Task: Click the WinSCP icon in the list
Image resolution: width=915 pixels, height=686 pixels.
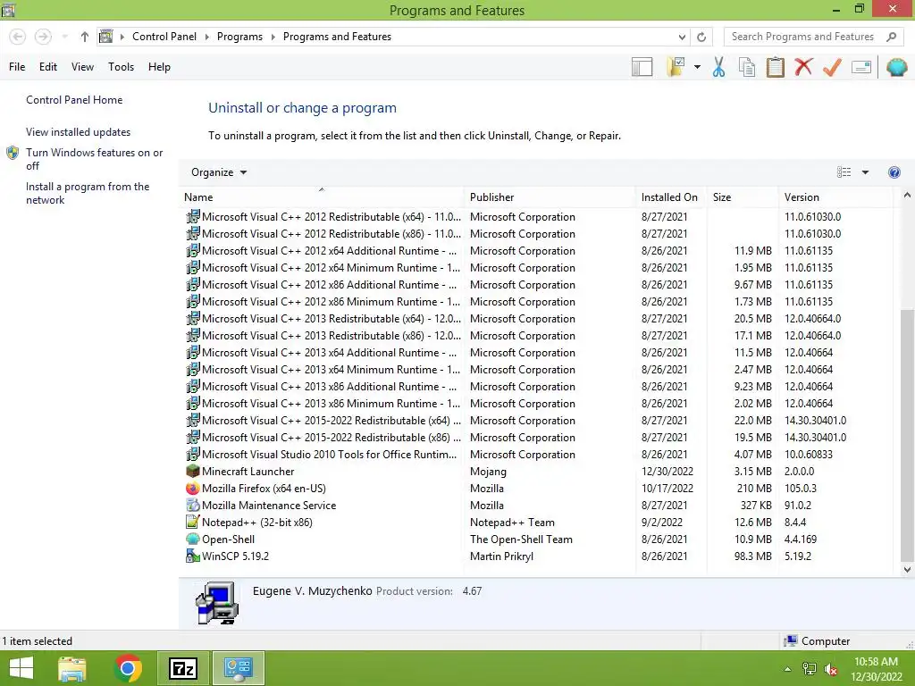Action: (x=193, y=556)
